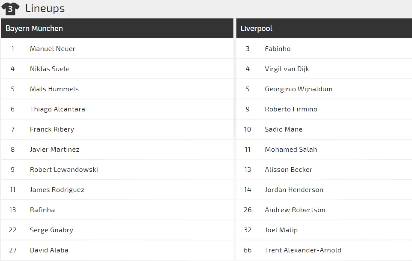Open Virgil van Dijk's profile
The height and width of the screenshot is (261, 412).
[x=287, y=69]
